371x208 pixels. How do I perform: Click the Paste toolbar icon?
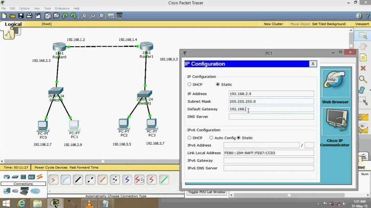(56, 16)
